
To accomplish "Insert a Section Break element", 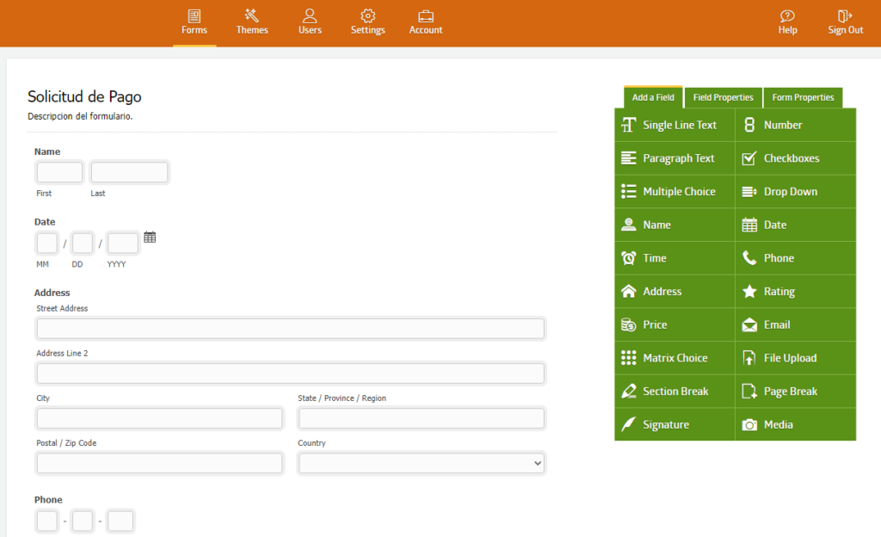I will pyautogui.click(x=675, y=392).
